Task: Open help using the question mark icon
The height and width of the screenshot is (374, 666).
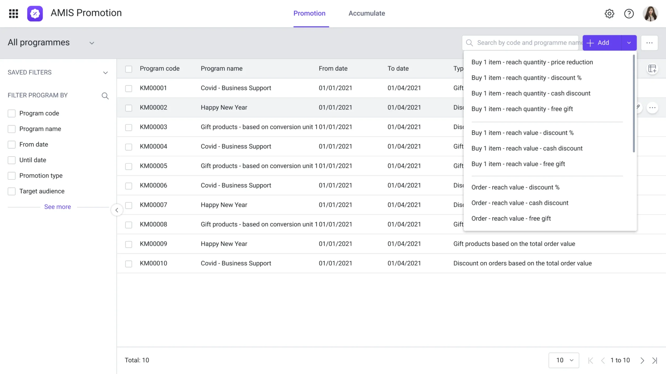Action: [629, 14]
